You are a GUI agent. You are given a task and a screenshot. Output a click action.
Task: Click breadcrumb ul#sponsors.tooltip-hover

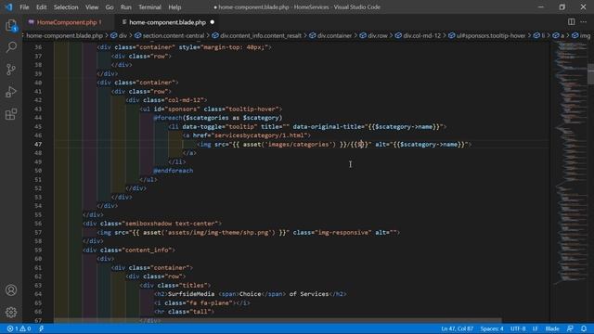(491, 35)
